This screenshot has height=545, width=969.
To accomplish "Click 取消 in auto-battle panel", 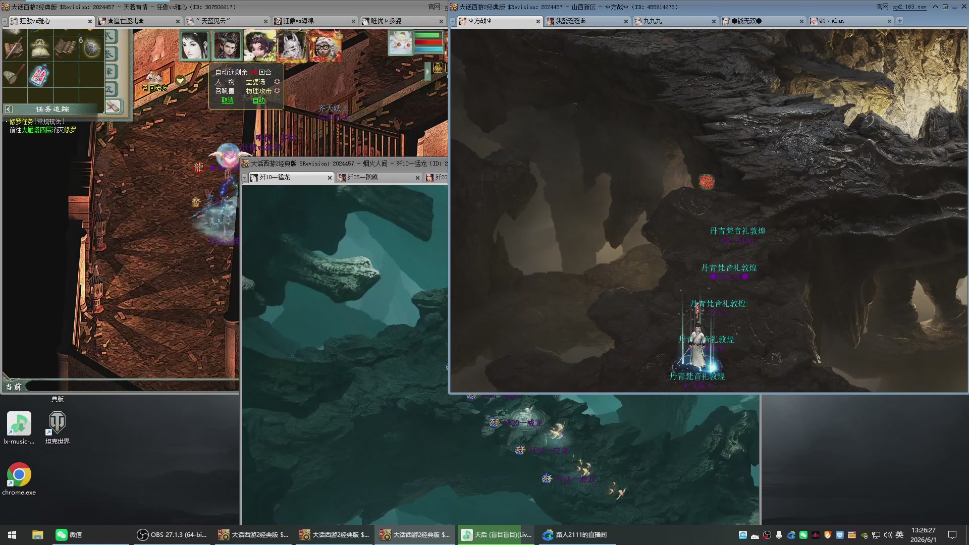I will click(228, 100).
